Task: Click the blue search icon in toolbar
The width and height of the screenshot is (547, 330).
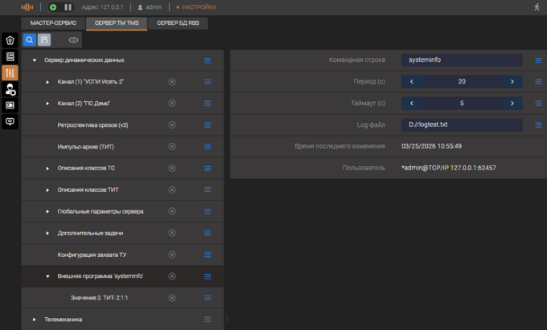Action: pyautogui.click(x=29, y=39)
